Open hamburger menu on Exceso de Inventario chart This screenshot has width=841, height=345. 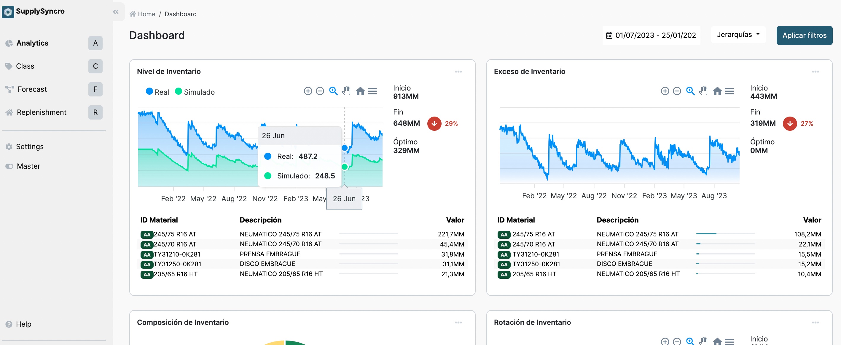pos(729,91)
